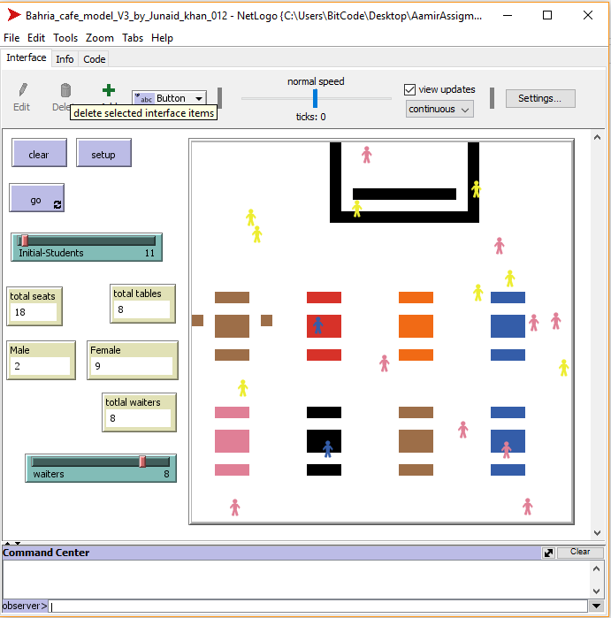
Task: Open the Tools menu
Action: (65, 38)
